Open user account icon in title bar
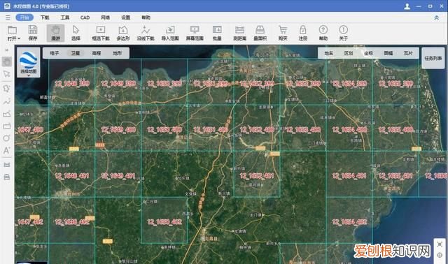The width and height of the screenshot is (448, 264). coord(407,6)
